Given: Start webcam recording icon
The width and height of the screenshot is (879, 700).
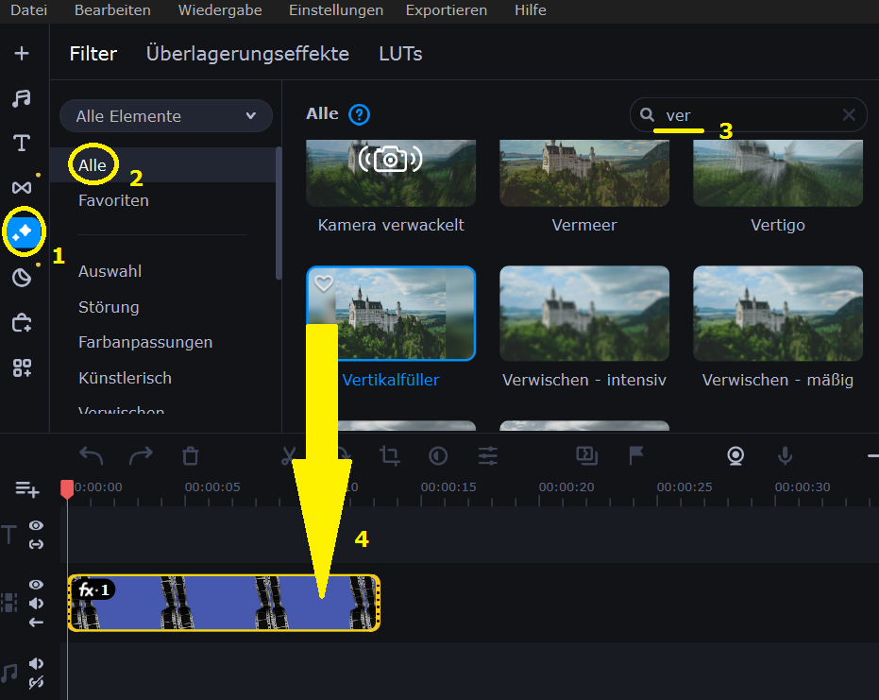Looking at the screenshot, I should click(x=735, y=456).
